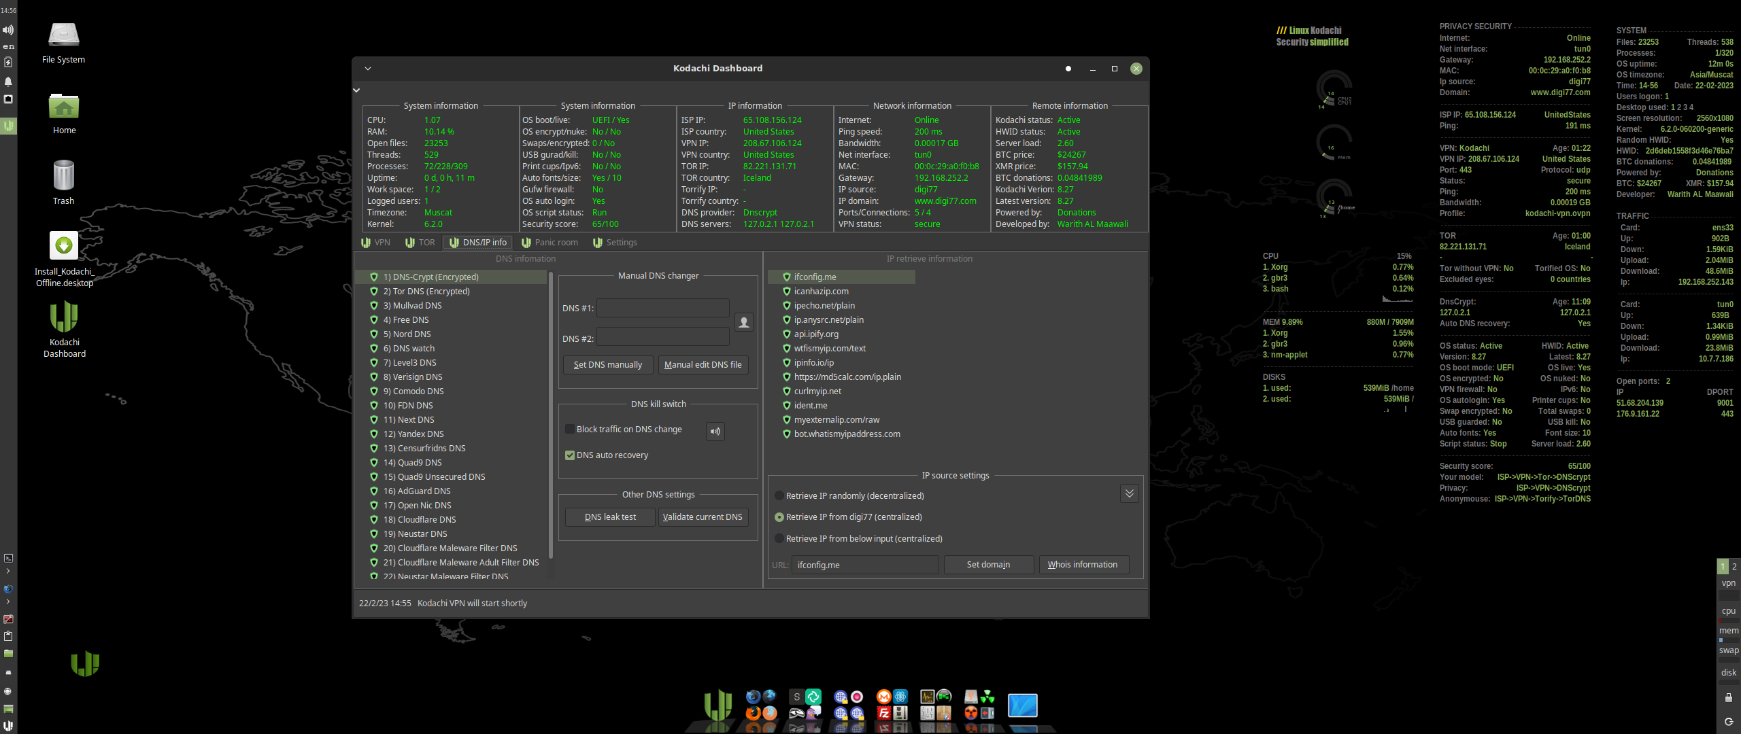Click the USB drive icon in the dock

[971, 697]
